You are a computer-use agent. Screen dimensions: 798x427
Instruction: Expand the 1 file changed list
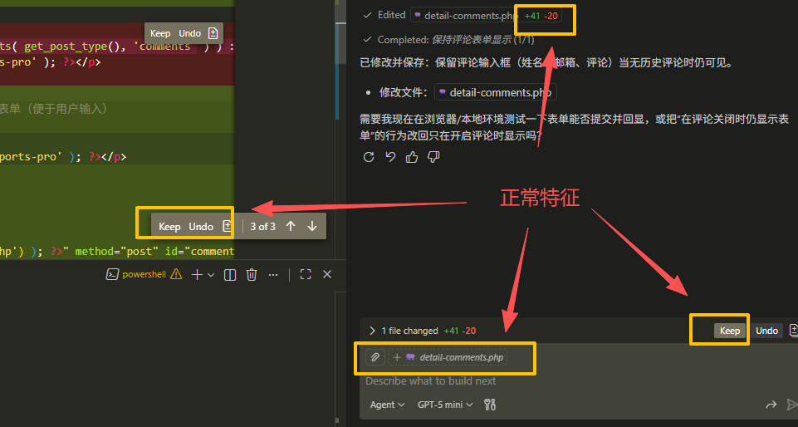(372, 331)
